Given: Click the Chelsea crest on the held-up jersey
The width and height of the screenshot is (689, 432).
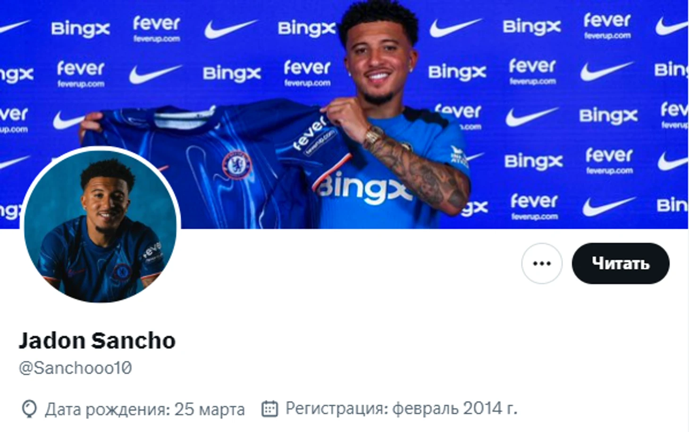Looking at the screenshot, I should pos(236,165).
